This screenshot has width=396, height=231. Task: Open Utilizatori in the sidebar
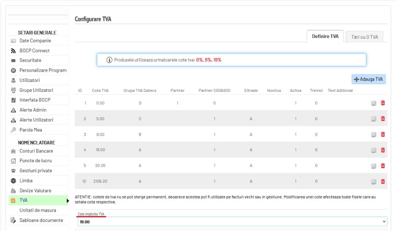pyautogui.click(x=30, y=80)
